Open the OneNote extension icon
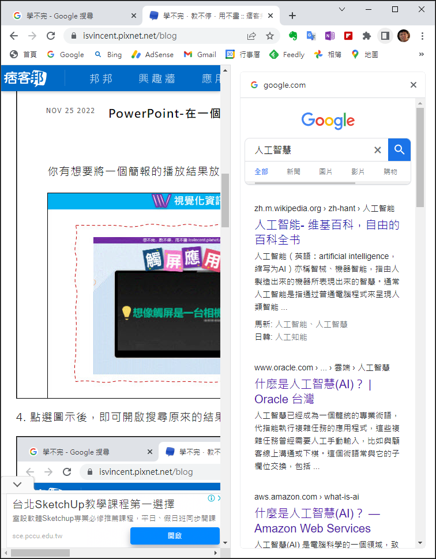Screen dimensions: 436x559 click(330, 36)
